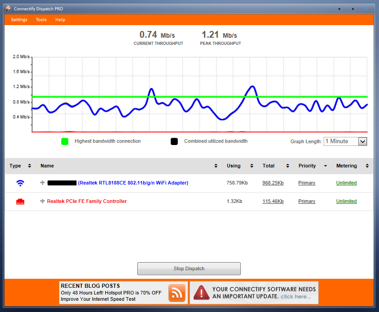Click the Connectify flame icon in the title bar
Viewport: 379px width, 312px height.
point(7,8)
